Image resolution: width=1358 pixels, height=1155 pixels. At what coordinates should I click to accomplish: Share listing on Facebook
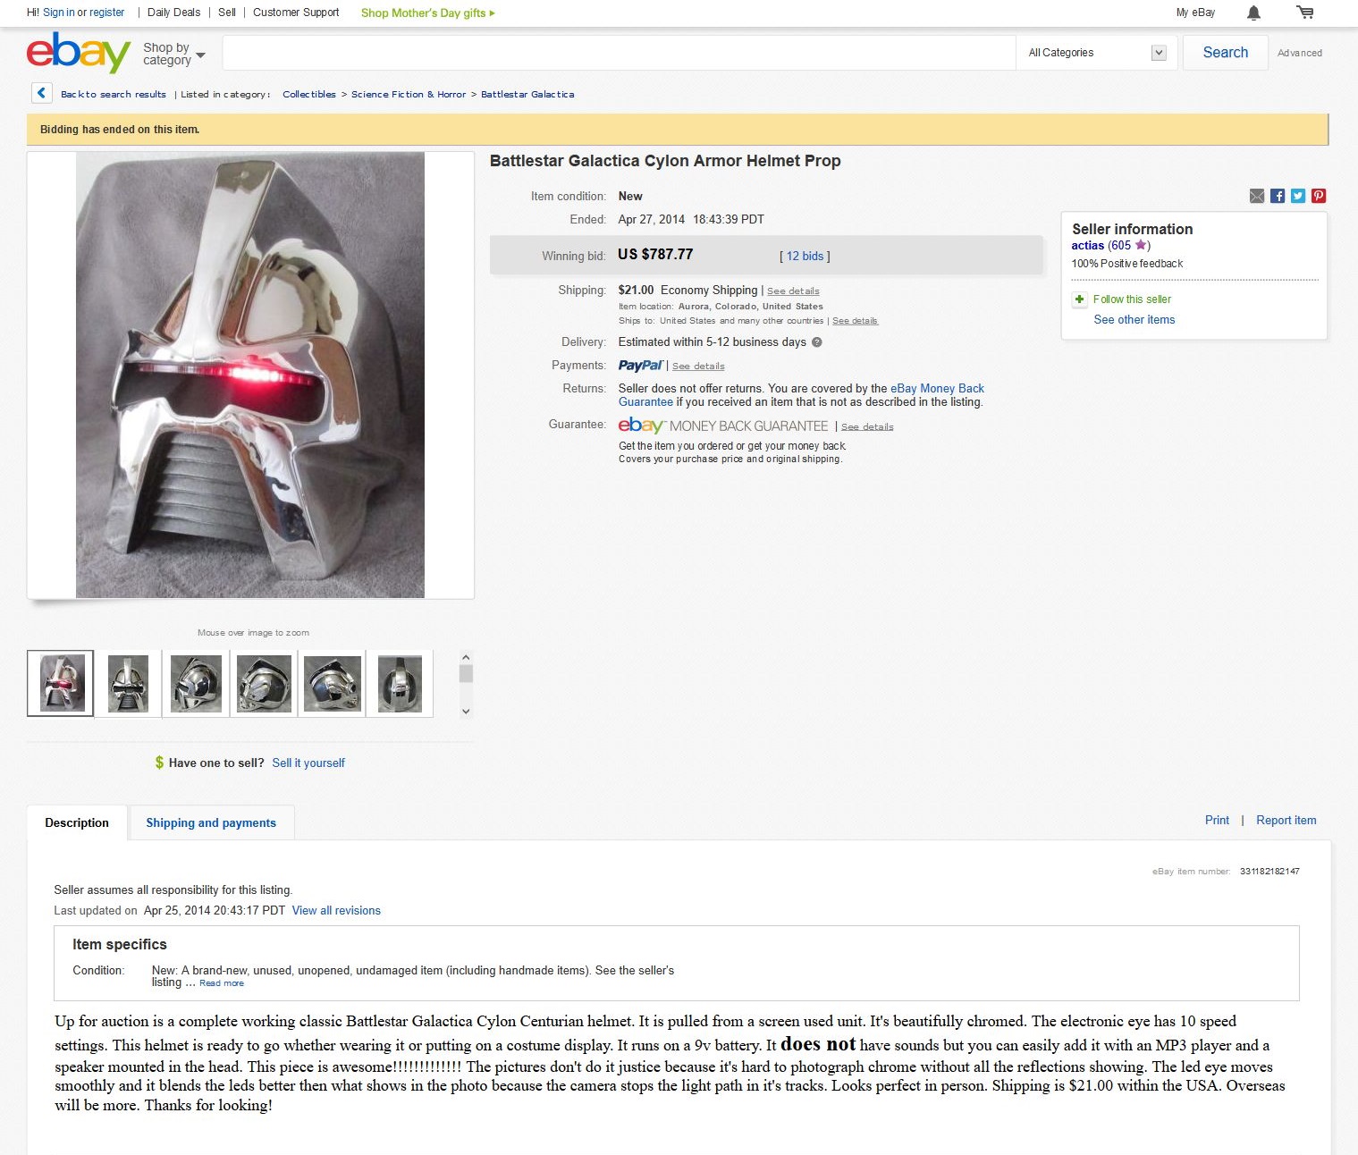pyautogui.click(x=1278, y=196)
